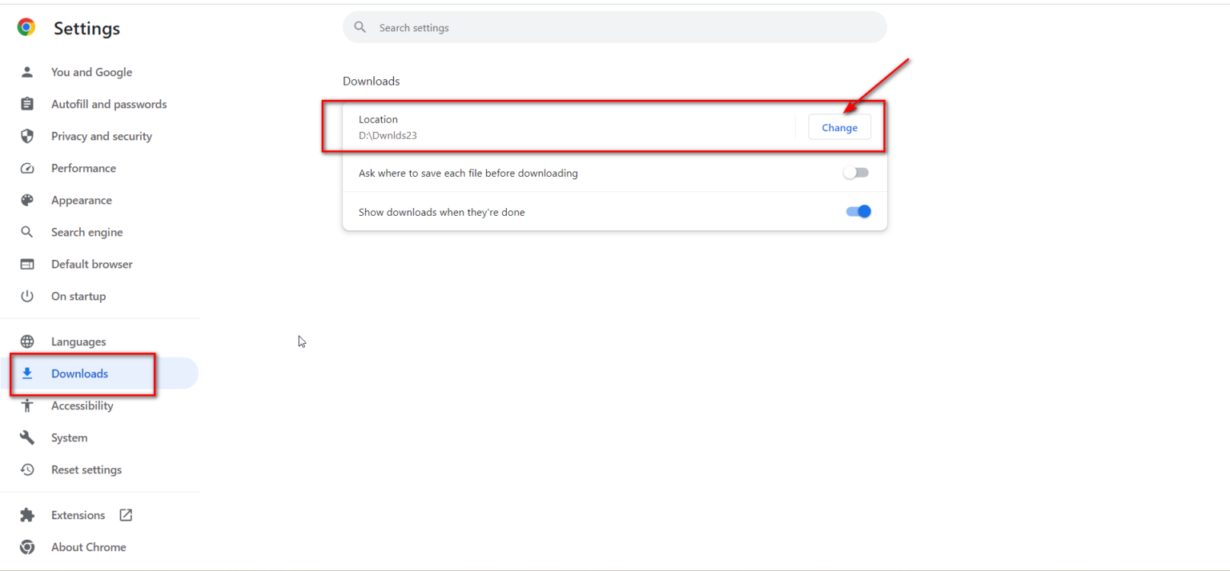Click the Privacy and security shield icon
The image size is (1230, 571).
tap(27, 136)
